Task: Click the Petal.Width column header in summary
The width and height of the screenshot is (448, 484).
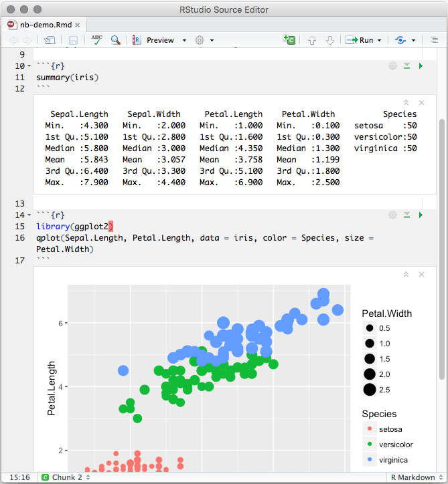Action: [x=308, y=114]
